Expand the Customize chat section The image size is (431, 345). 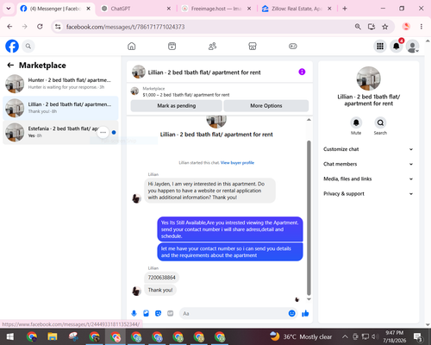click(368, 149)
